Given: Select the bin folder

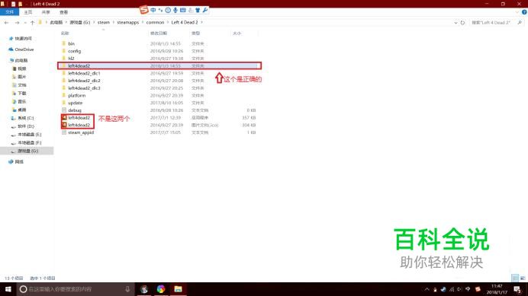Looking at the screenshot, I should [71, 43].
